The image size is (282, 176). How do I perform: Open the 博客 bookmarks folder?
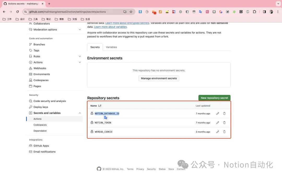tap(59, 19)
